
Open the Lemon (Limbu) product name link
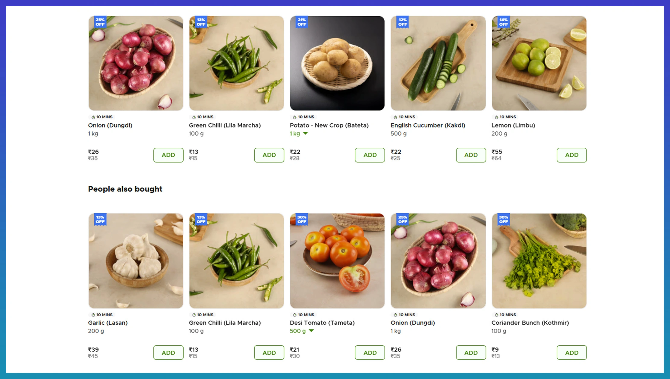coord(513,125)
